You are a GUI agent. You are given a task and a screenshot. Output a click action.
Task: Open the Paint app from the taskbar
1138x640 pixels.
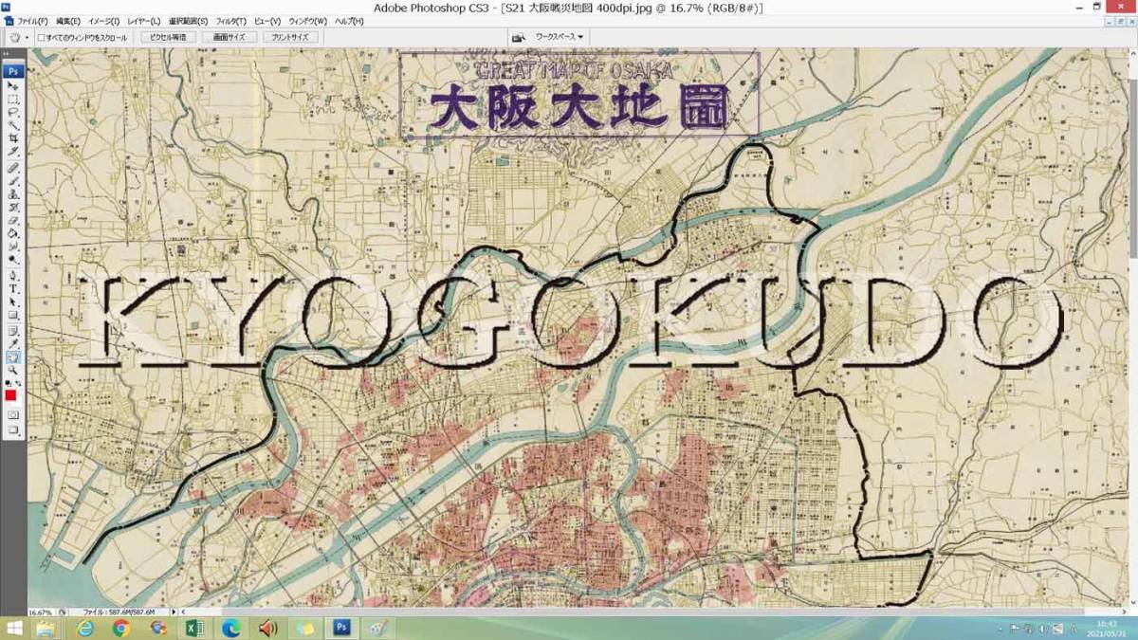[x=377, y=629]
